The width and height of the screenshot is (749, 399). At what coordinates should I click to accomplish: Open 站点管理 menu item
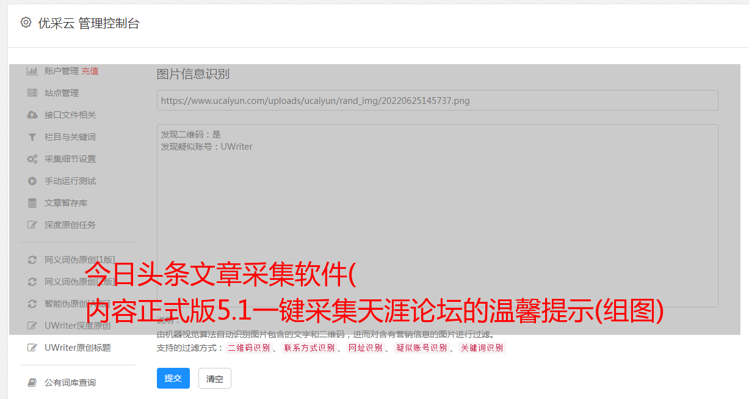point(62,93)
